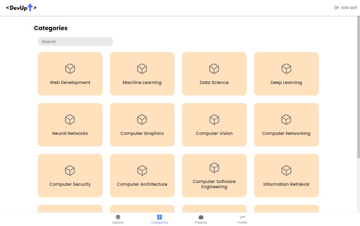The height and width of the screenshot is (226, 360).
Task: Switch to the Projects tab label
Action: coord(201,222)
